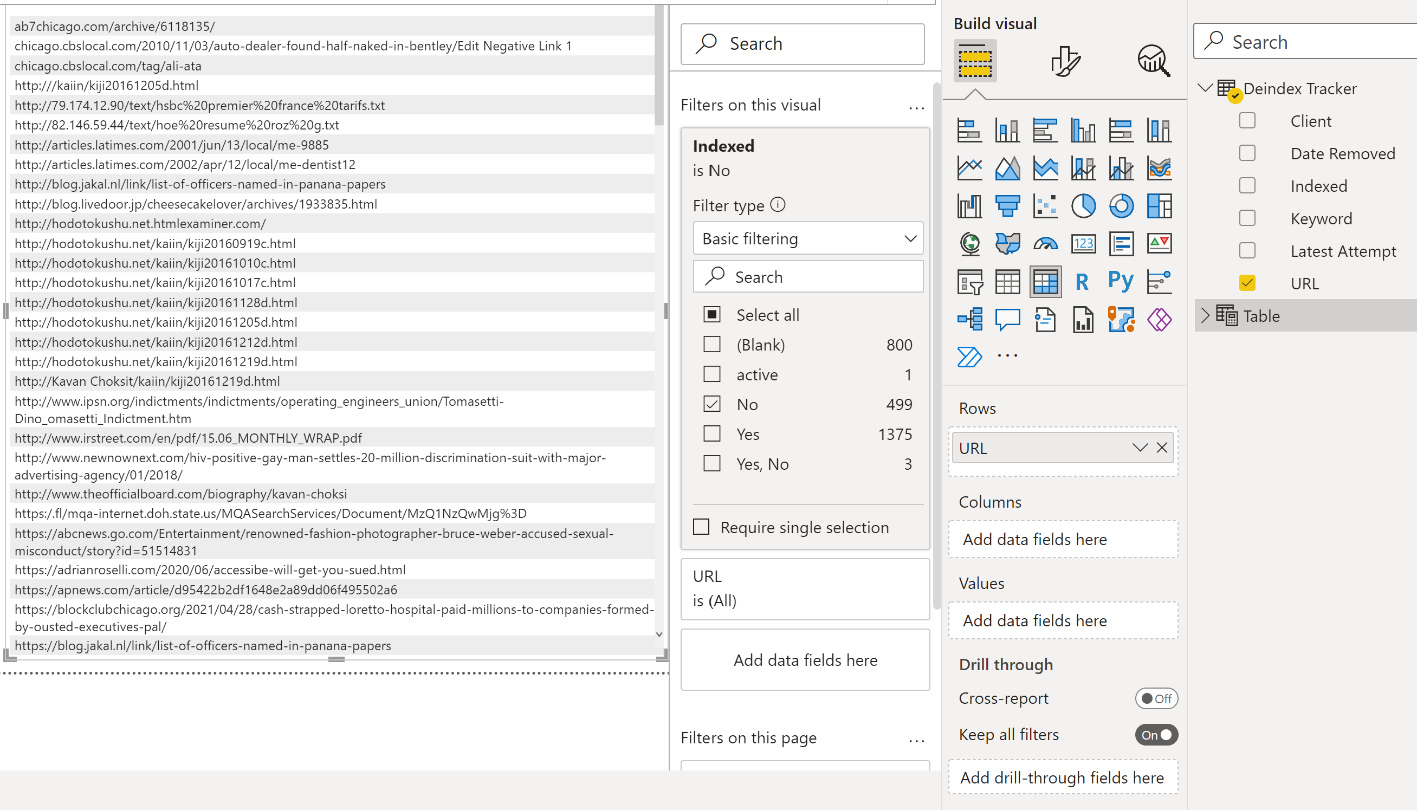The width and height of the screenshot is (1417, 810).
Task: Click Filter type info icon
Action: coord(778,205)
